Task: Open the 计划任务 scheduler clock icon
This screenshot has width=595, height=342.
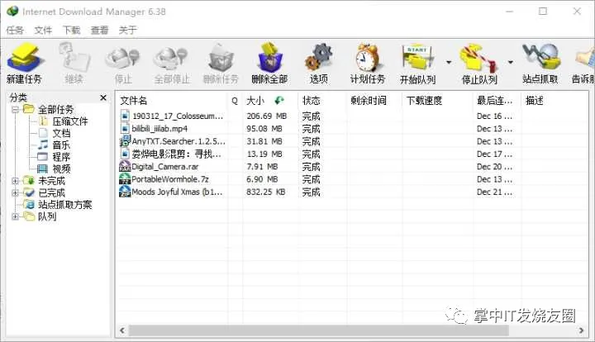Action: point(367,58)
